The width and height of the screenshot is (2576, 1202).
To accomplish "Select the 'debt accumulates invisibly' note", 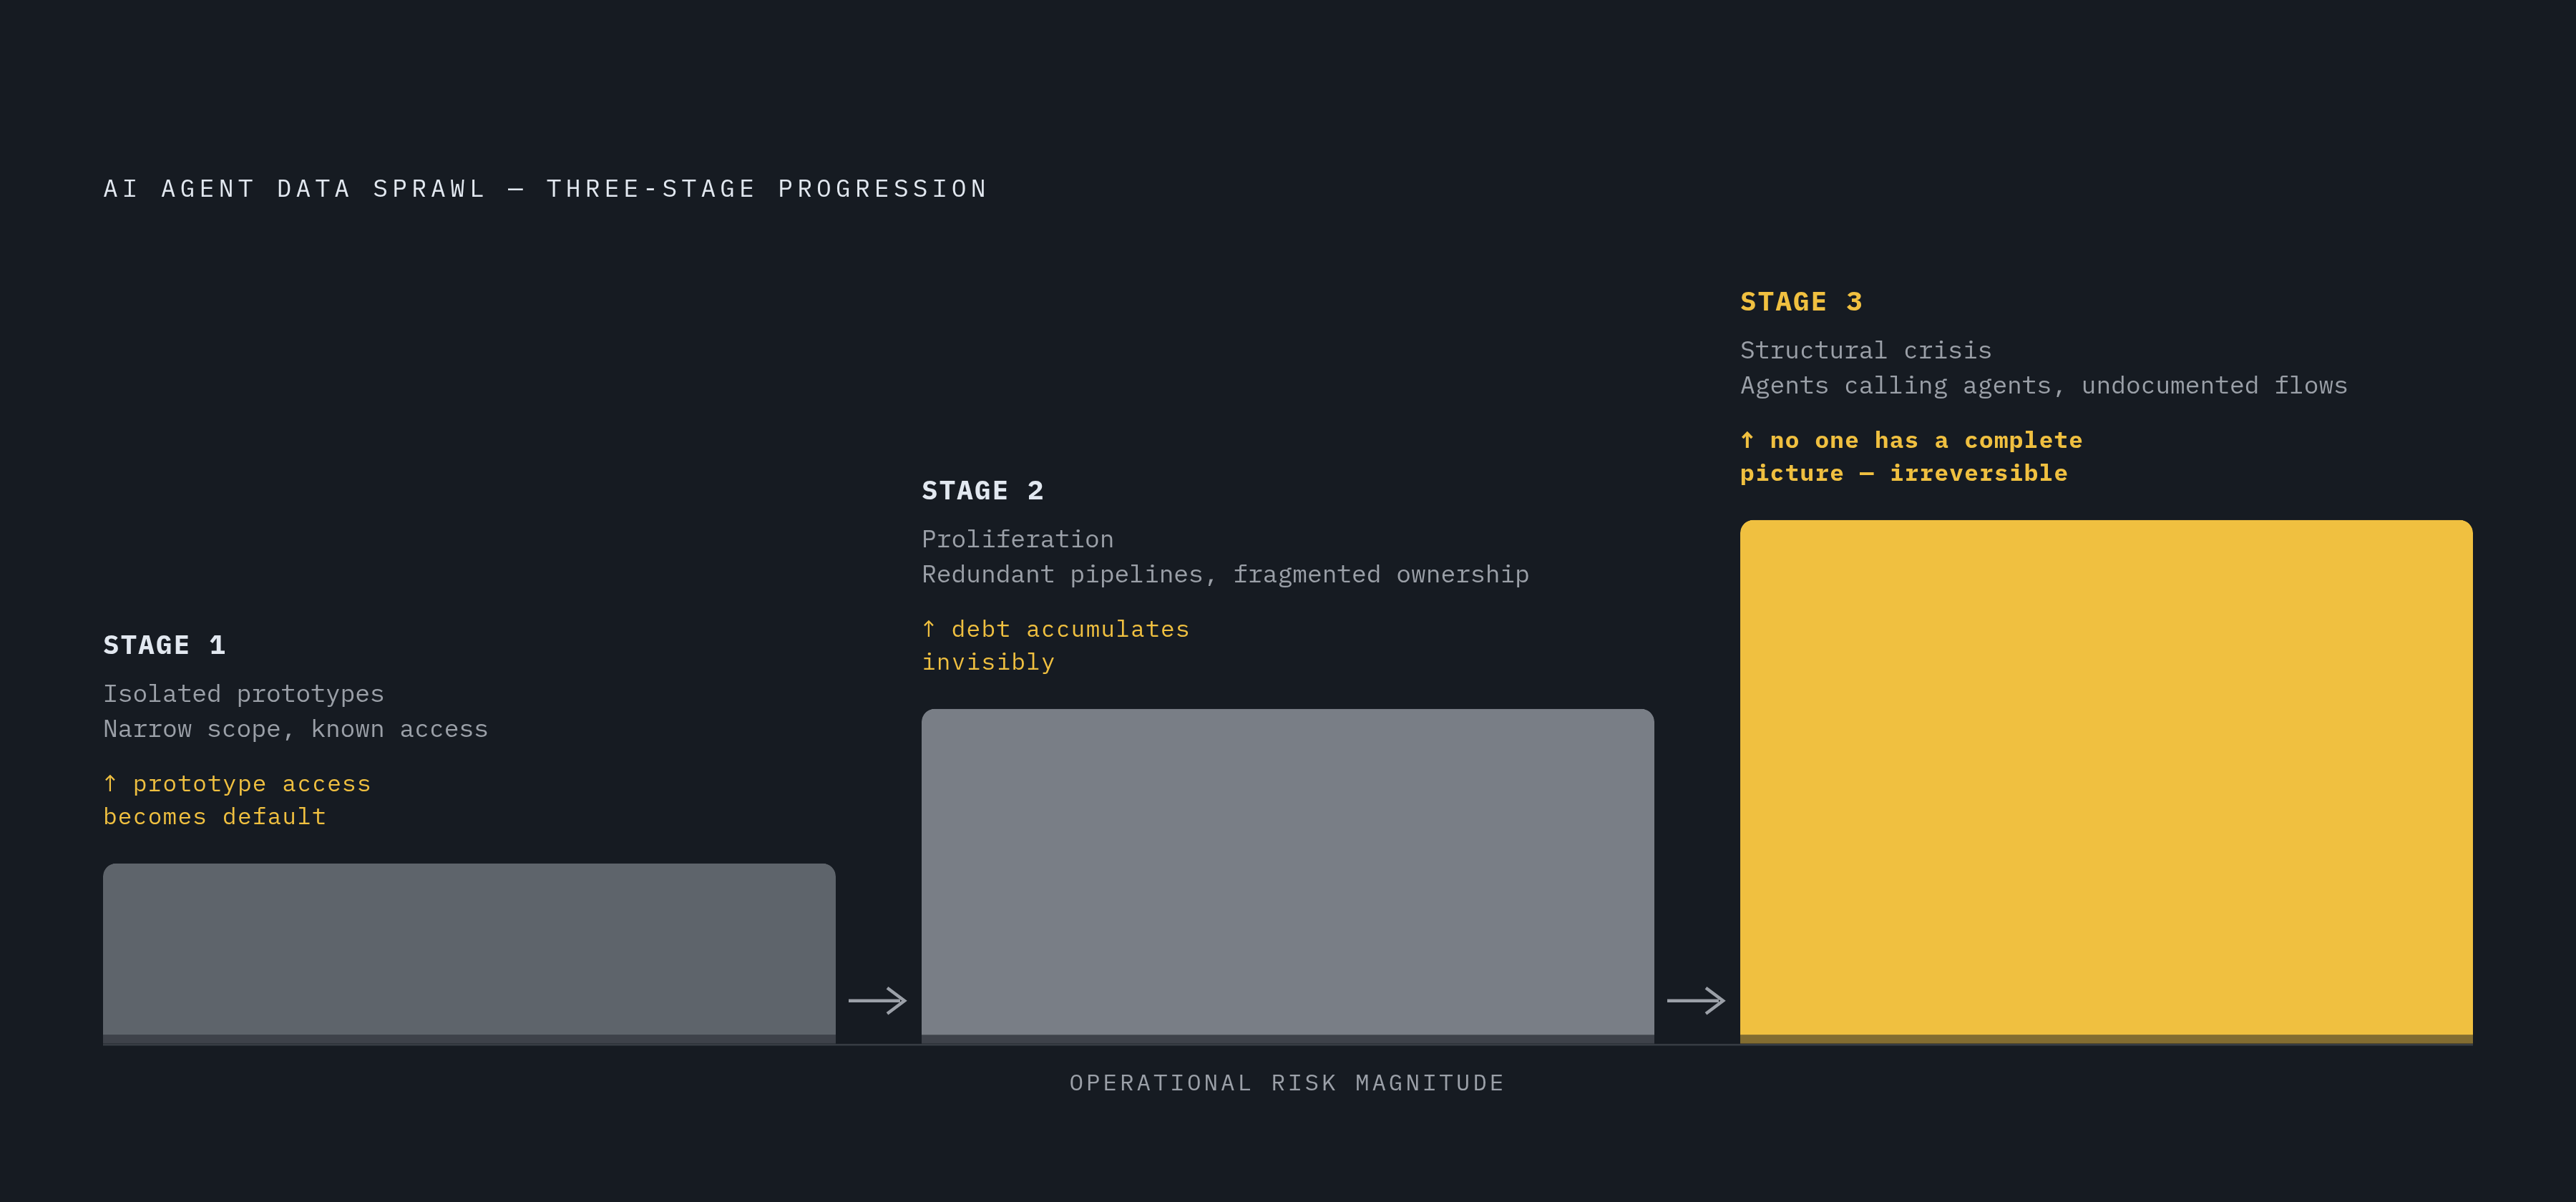I will (x=1055, y=645).
